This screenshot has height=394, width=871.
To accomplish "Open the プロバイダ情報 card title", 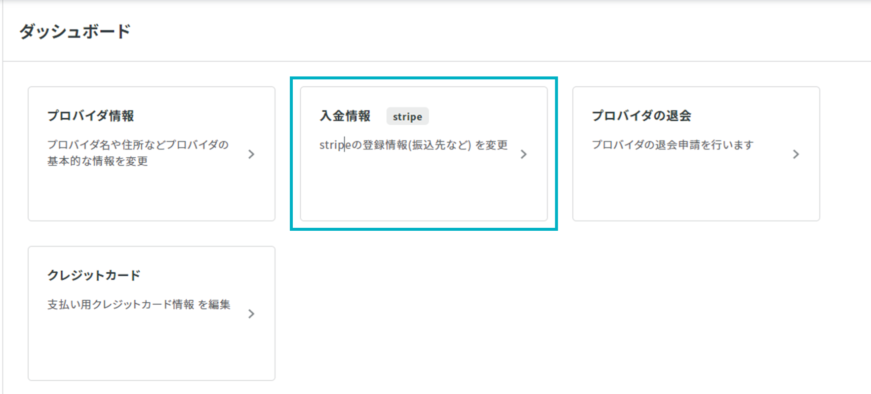I will click(91, 116).
